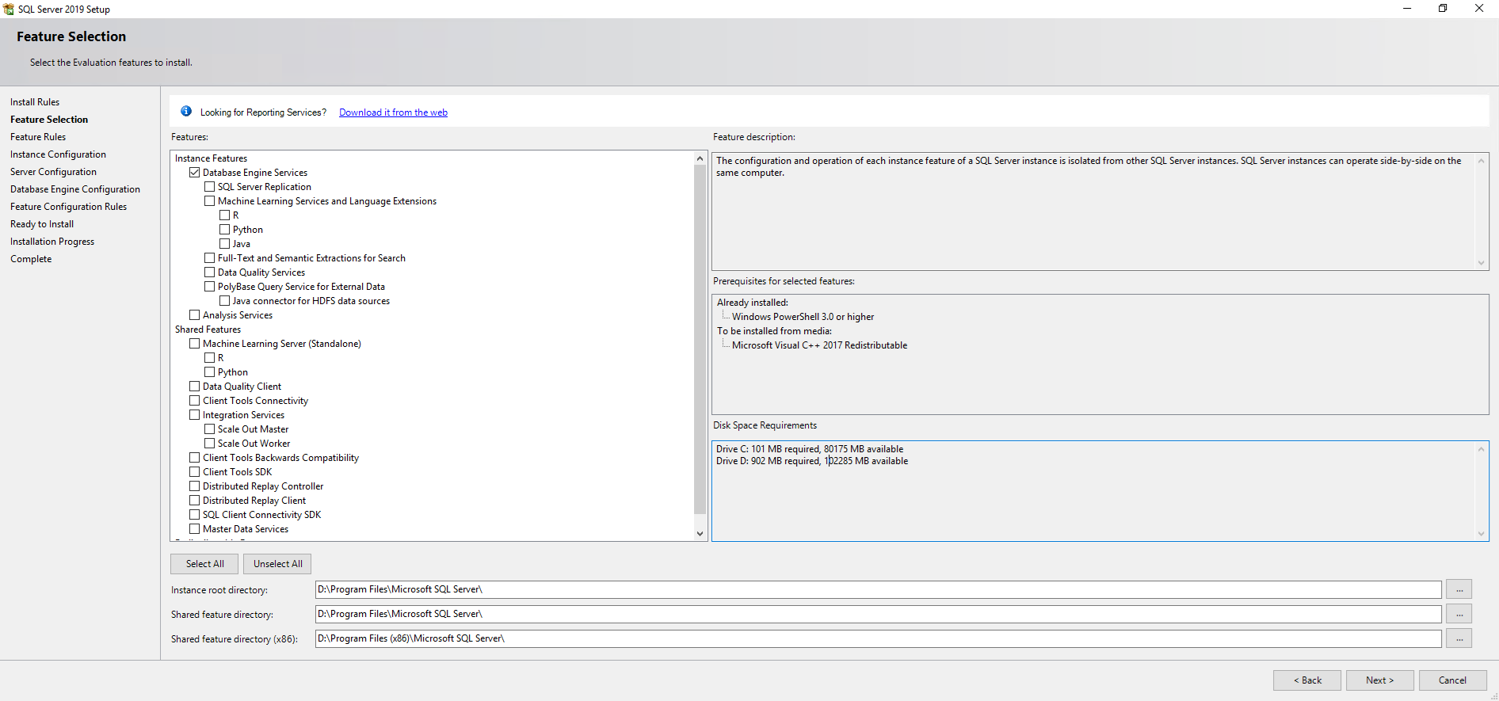Viewport: 1499px width, 701px height.
Task: Select the Shared Features tree heading
Action: tap(208, 330)
